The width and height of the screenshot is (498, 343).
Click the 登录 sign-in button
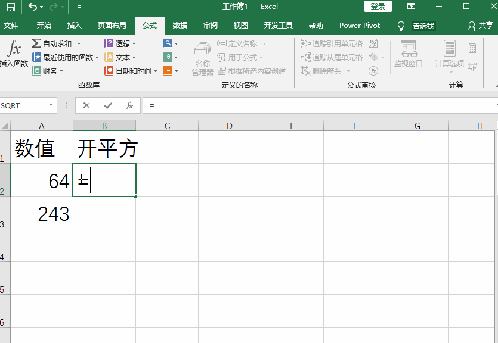pyautogui.click(x=378, y=7)
